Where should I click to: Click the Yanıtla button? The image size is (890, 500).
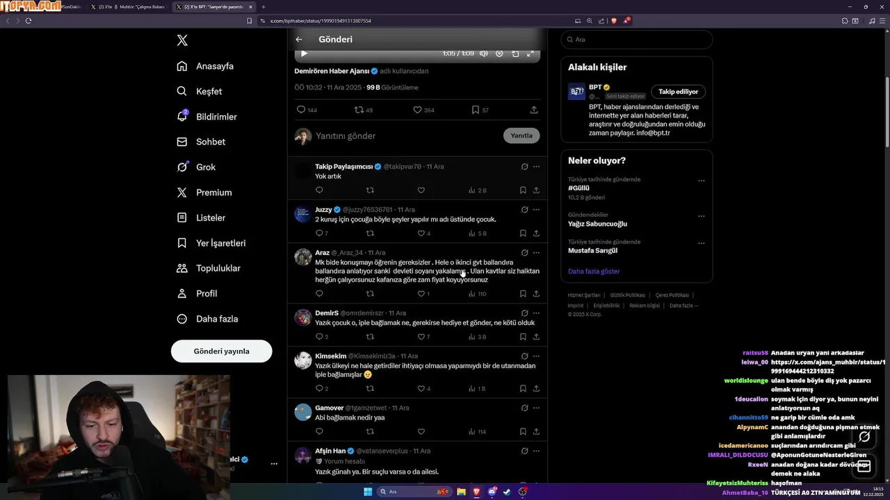pos(521,136)
